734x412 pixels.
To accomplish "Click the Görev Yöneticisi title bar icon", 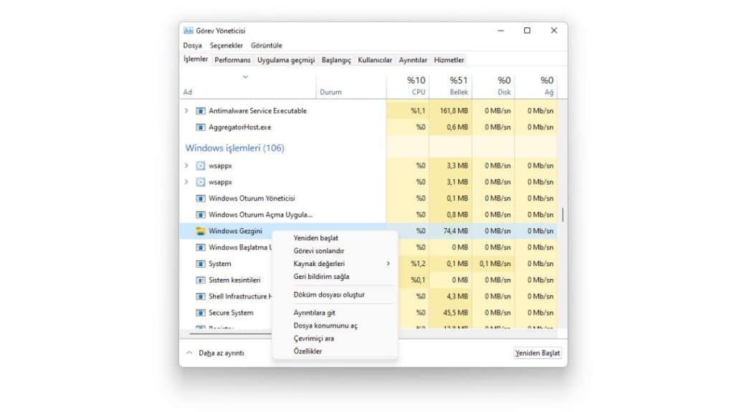I will pyautogui.click(x=188, y=30).
